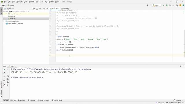Open the JetBrains Toolbox arrow icon
Image resolution: width=185 pixels, height=104 pixels.
pyautogui.click(x=183, y=5)
